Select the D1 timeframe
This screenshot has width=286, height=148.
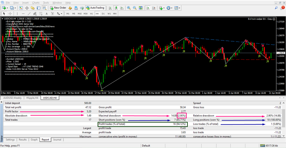(x=103, y=14)
